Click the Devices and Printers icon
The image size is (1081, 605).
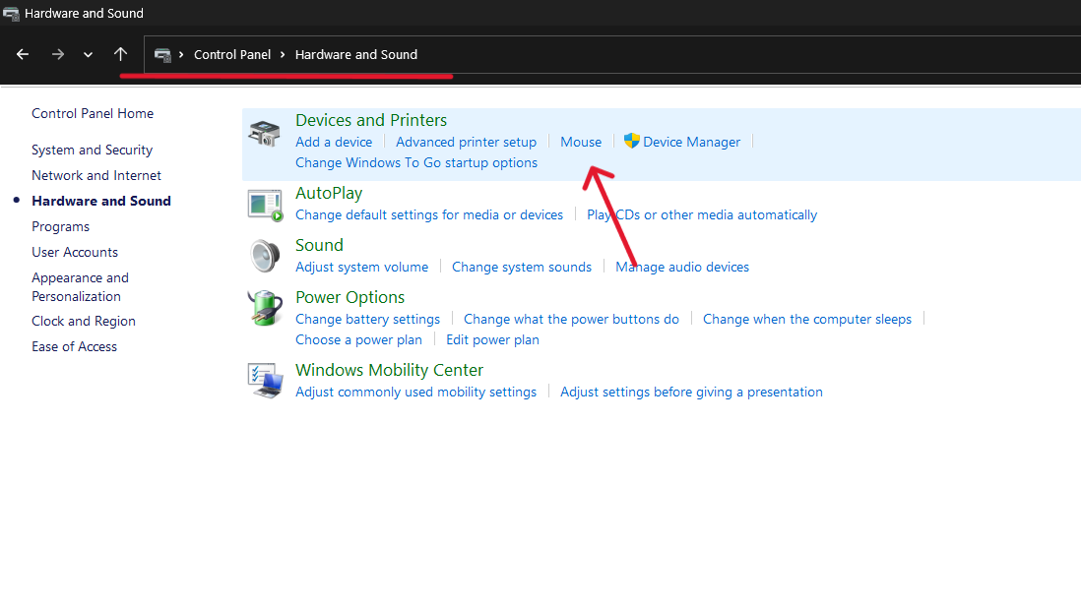pos(264,133)
